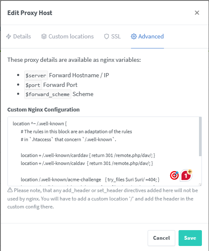Viewport: 209px width, 251px height.
Task: Click the lightning bolt Details icon
Action: [8, 36]
